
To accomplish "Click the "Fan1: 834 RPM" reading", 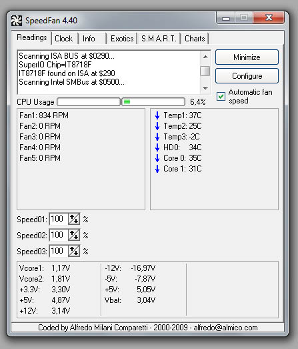I will 44,115.
